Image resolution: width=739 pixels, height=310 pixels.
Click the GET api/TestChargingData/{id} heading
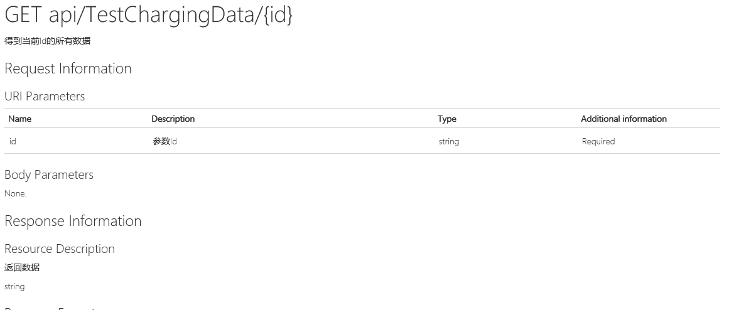click(x=148, y=16)
